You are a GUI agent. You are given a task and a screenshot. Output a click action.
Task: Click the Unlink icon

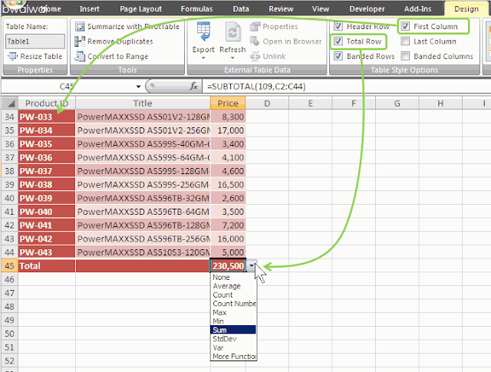coord(255,56)
